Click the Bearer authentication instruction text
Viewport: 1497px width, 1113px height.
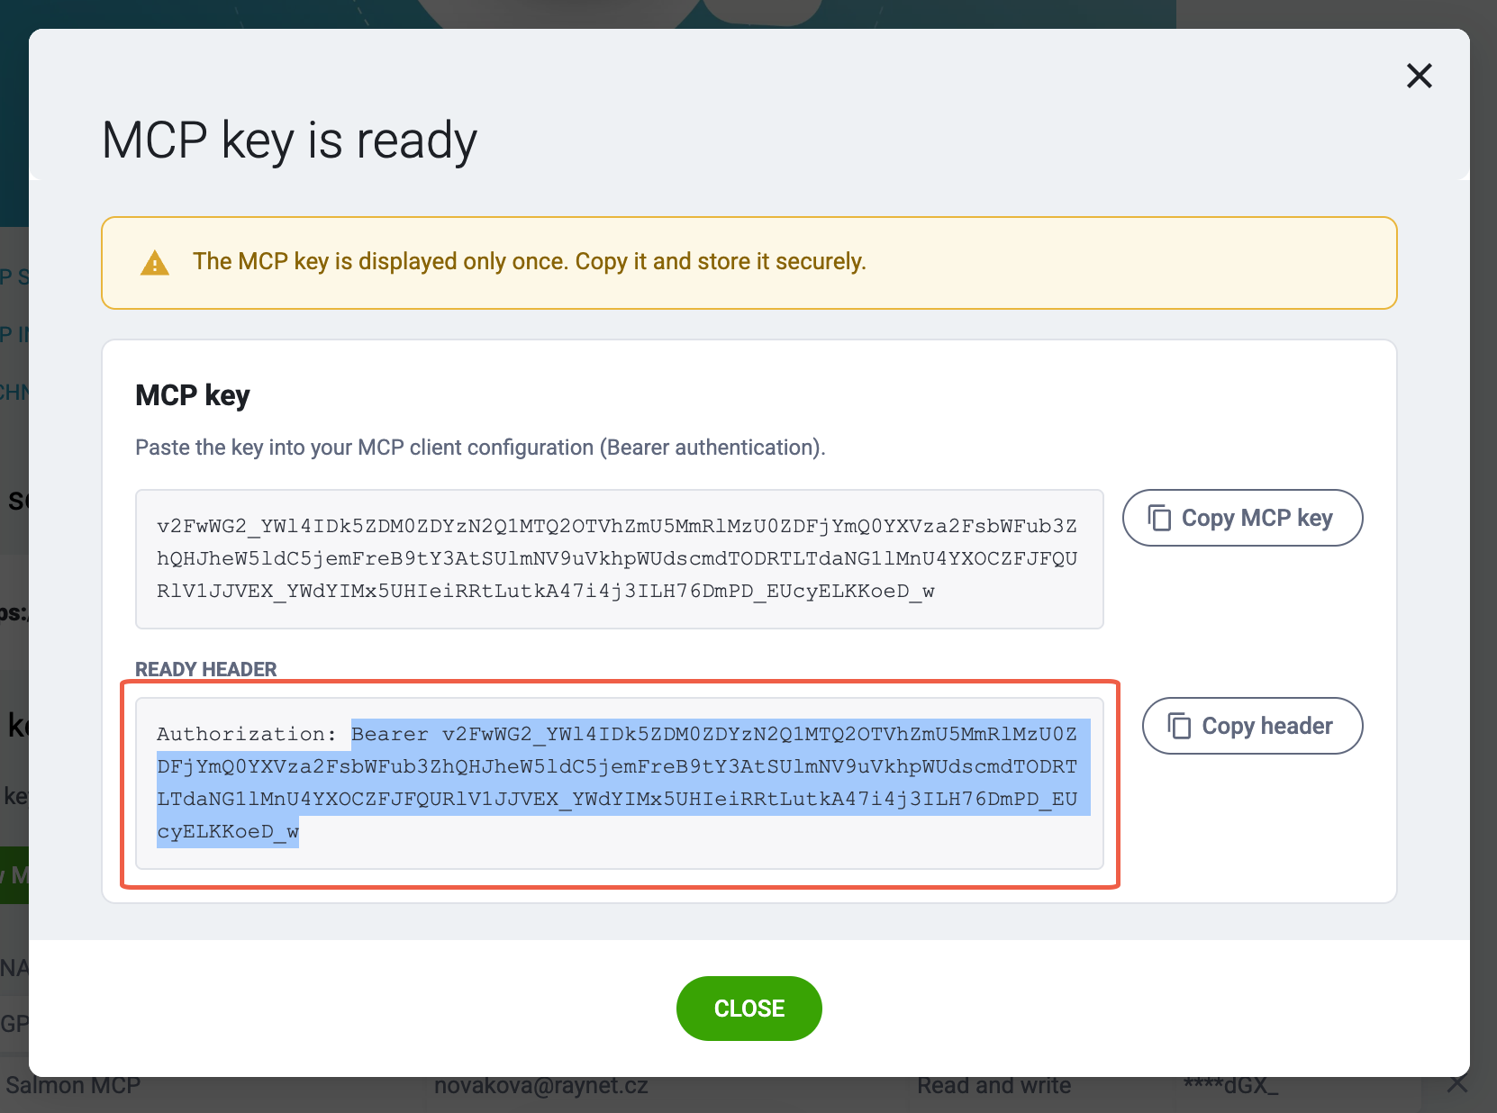[480, 448]
